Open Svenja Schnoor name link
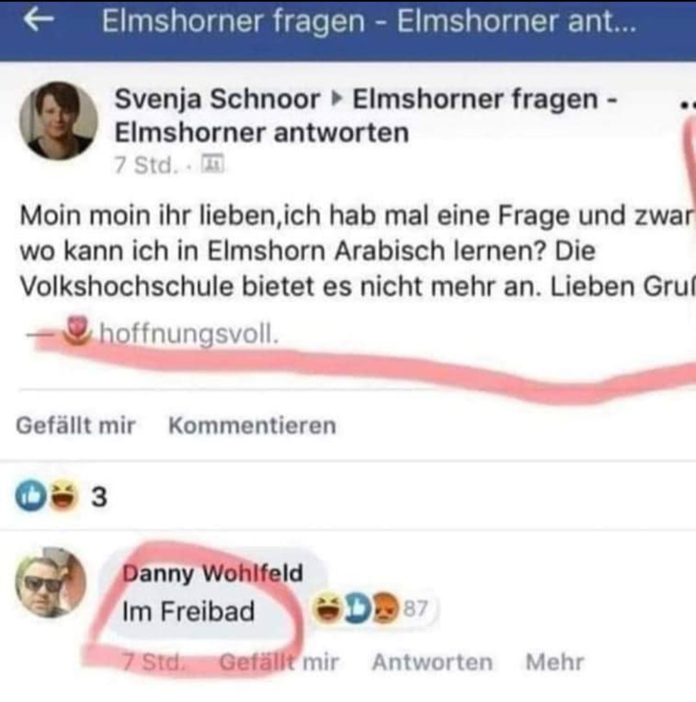The image size is (696, 702). [217, 99]
